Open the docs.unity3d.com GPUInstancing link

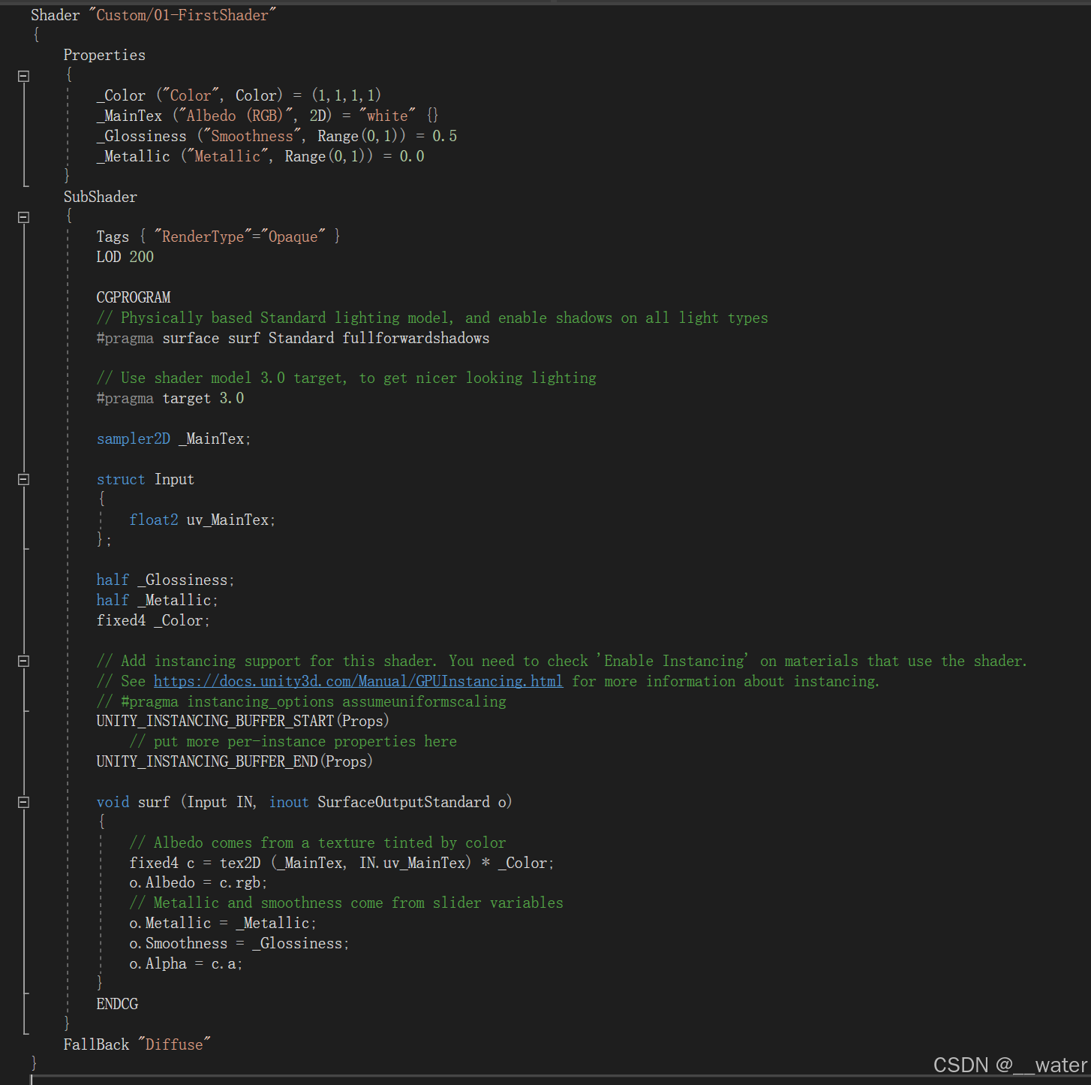pyautogui.click(x=358, y=681)
